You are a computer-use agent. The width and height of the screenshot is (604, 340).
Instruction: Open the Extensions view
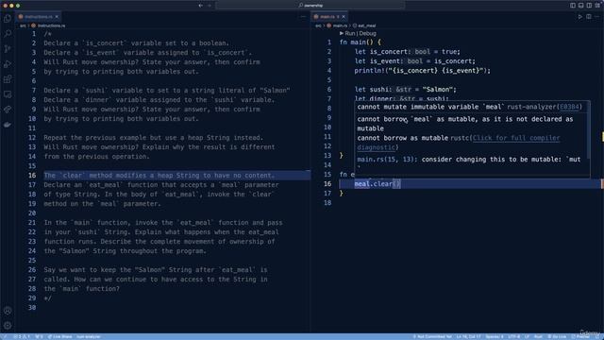click(x=8, y=79)
